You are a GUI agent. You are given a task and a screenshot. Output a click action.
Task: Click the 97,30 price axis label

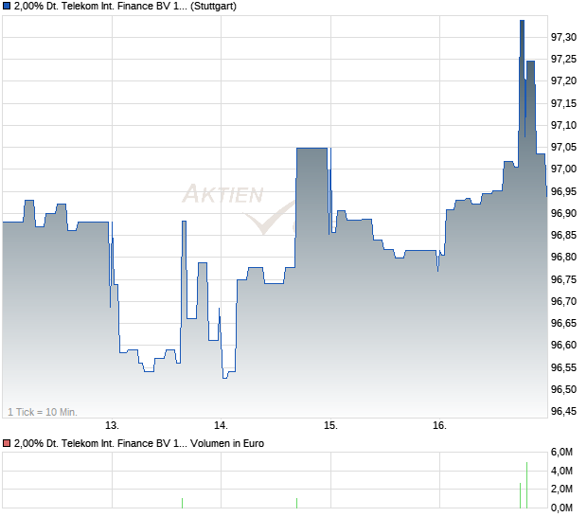click(563, 37)
